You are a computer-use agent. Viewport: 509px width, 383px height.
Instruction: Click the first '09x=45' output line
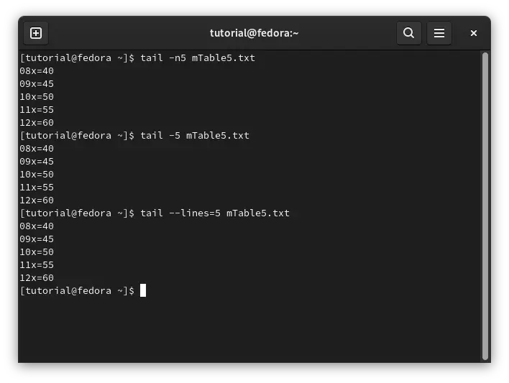click(x=37, y=84)
